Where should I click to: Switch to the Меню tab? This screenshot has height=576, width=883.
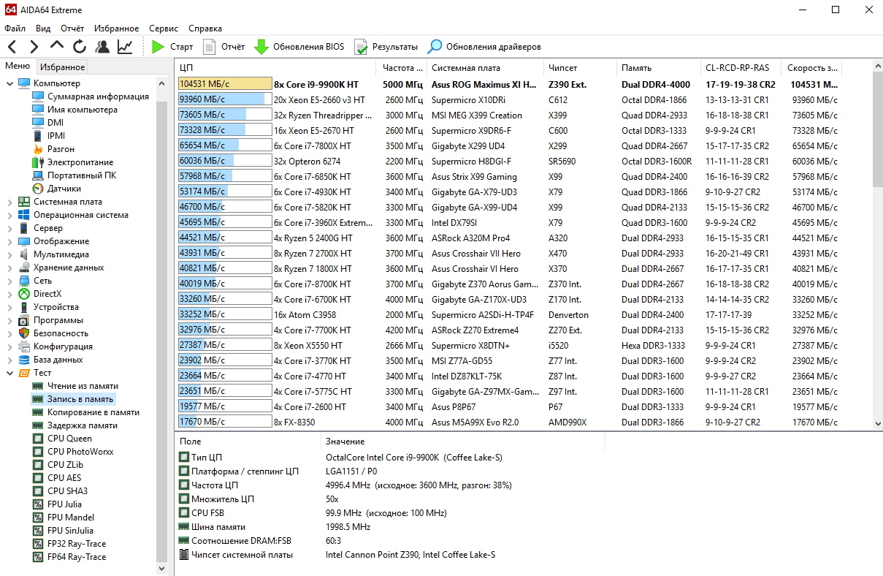(x=18, y=67)
